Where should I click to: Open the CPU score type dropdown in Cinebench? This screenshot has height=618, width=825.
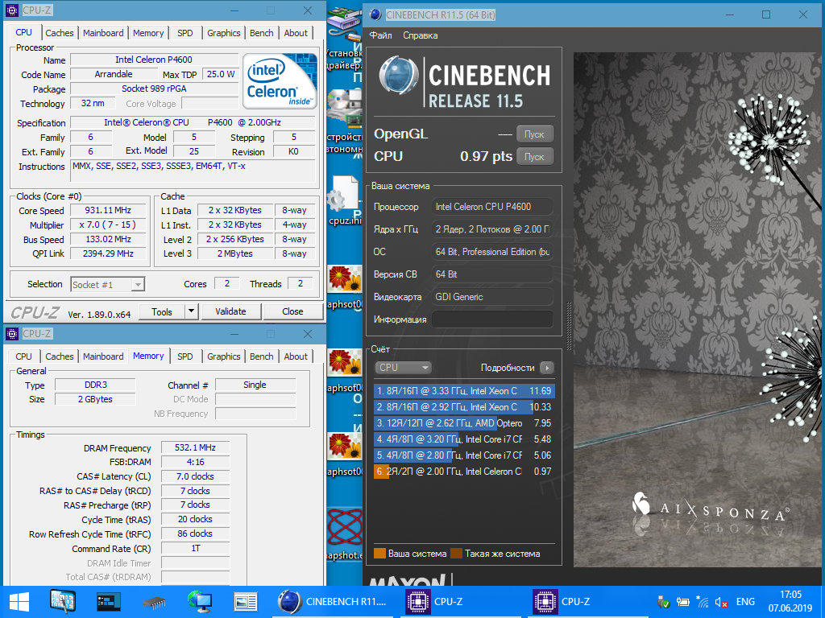coord(403,367)
